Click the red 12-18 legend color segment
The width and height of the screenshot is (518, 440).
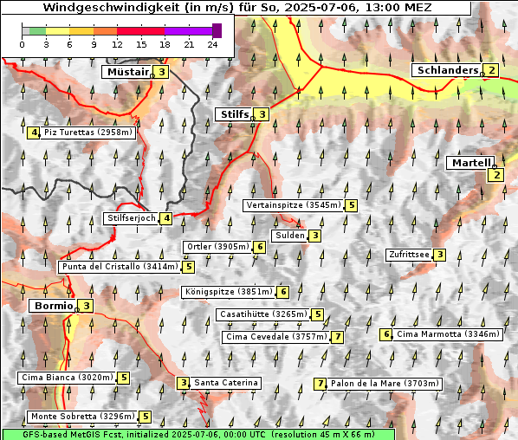point(140,31)
